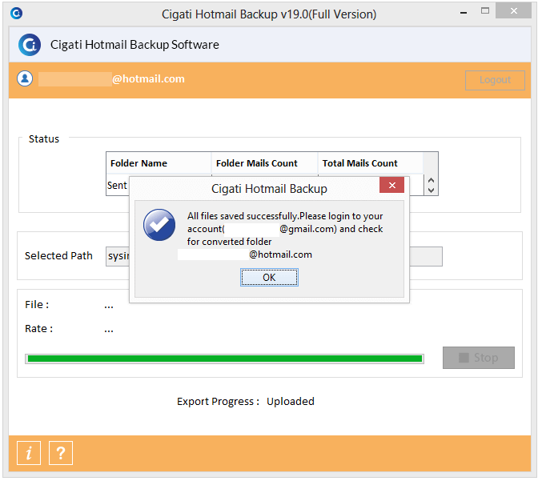Click the Export Progress Uploaded status text
The image size is (538, 481).
(x=246, y=402)
